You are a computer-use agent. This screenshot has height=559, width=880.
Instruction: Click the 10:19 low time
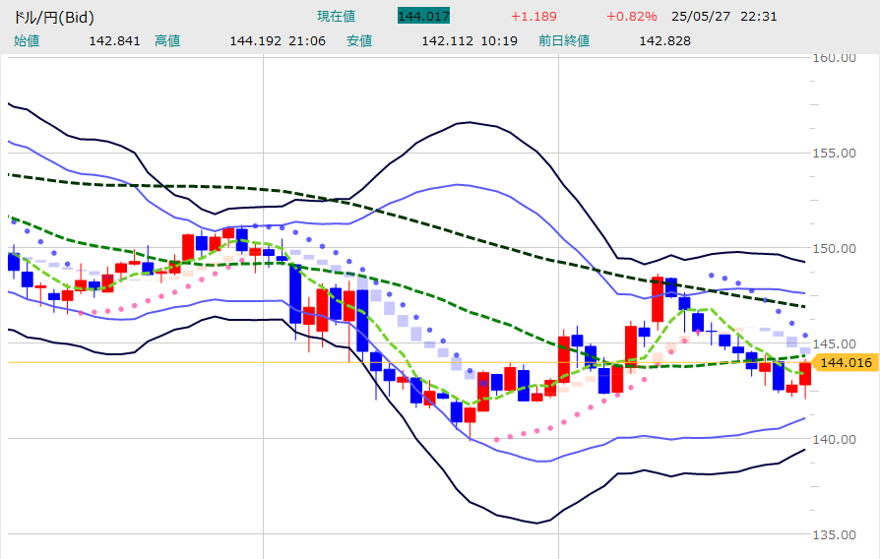click(499, 41)
